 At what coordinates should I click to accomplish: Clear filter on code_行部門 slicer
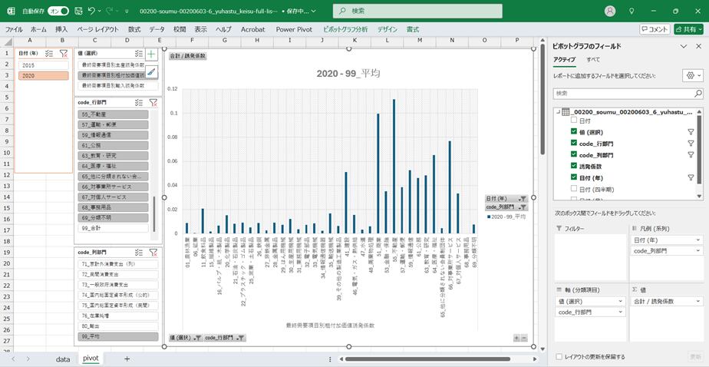pos(153,103)
